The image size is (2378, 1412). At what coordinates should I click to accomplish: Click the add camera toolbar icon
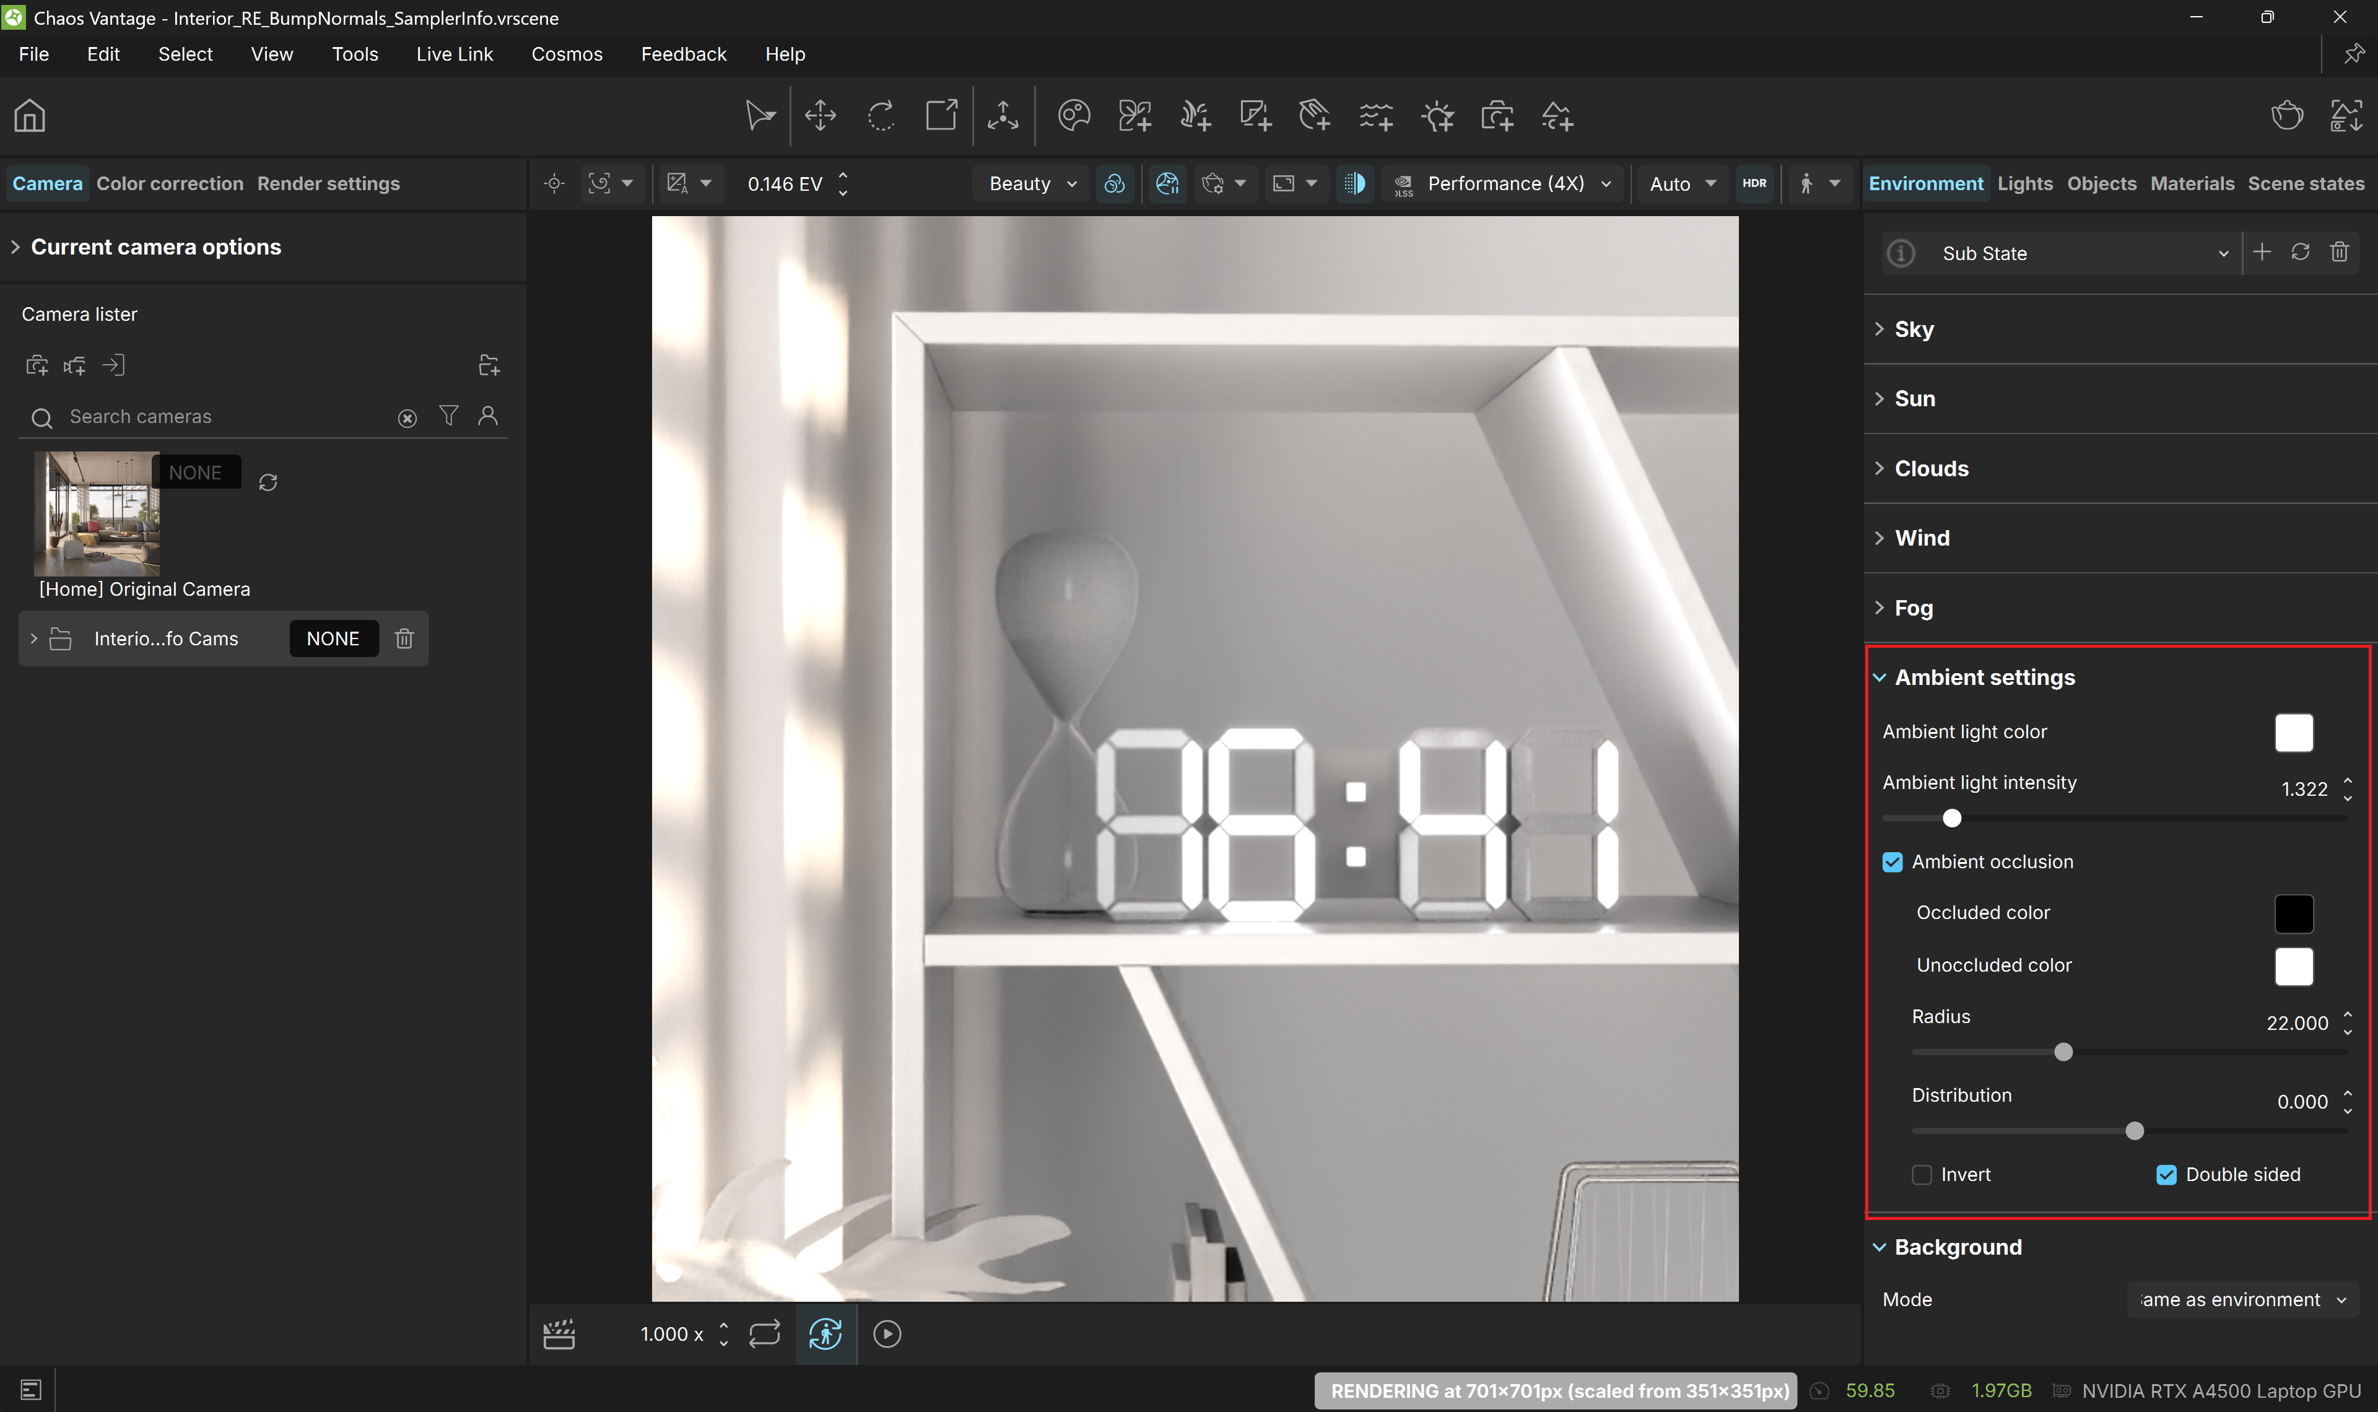point(1497,116)
